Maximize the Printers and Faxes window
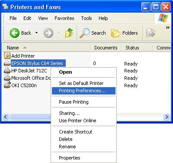Screen dimensions: 173x163 (156, 7)
